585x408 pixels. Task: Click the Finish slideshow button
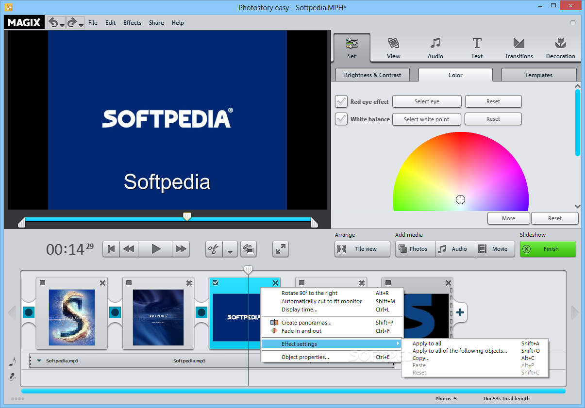tap(548, 249)
